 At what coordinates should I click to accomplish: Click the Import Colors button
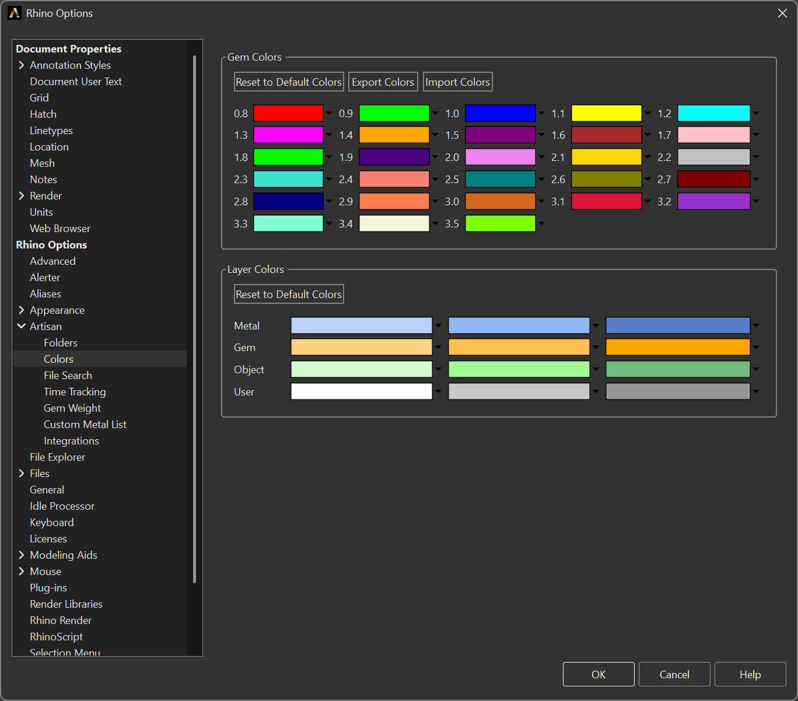(x=458, y=82)
